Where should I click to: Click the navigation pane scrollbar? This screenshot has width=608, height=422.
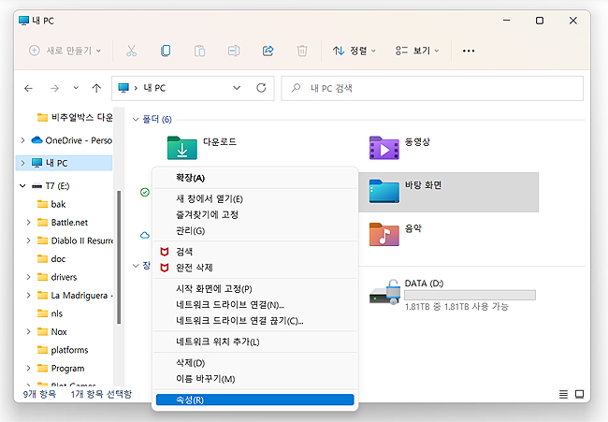(x=119, y=257)
